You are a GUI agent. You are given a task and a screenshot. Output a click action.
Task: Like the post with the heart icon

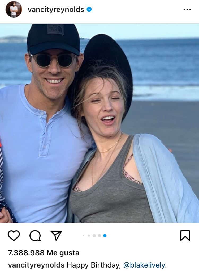click(14, 235)
